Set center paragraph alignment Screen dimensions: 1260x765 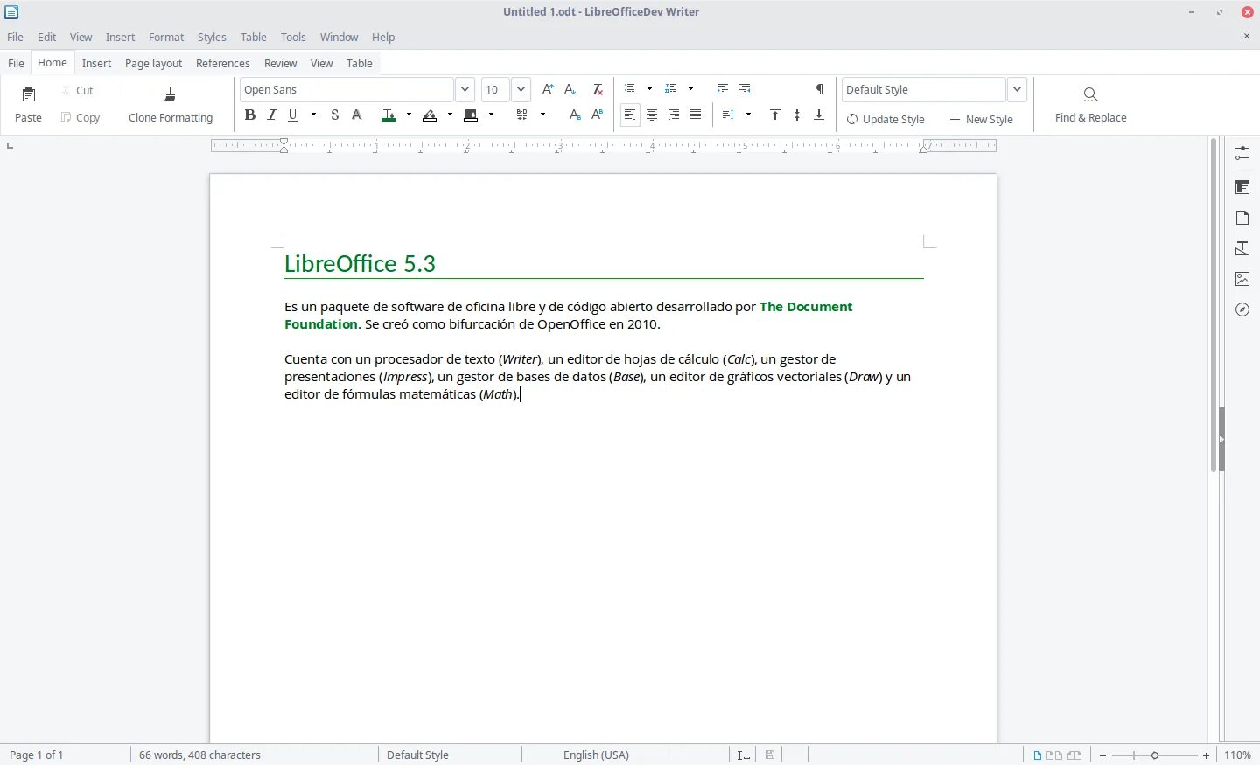click(652, 115)
